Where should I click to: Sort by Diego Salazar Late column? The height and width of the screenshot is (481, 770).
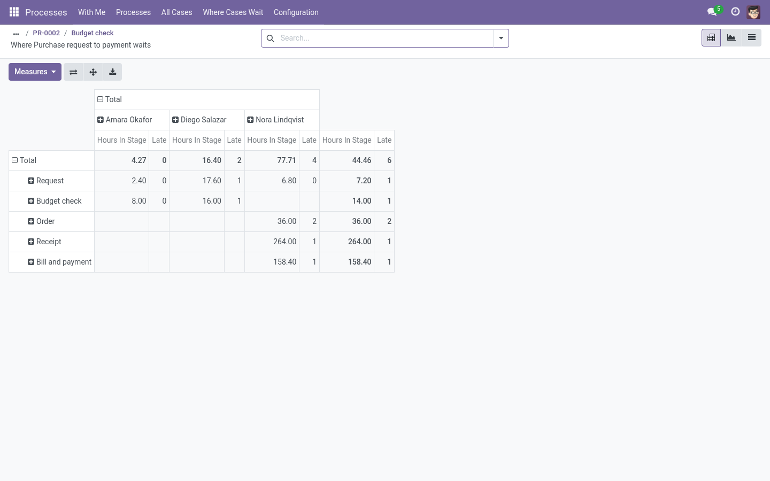click(x=234, y=140)
